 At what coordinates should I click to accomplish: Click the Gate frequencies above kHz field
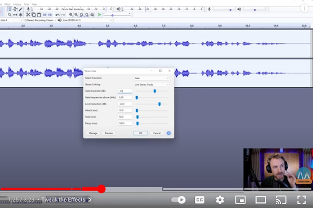click(125, 97)
